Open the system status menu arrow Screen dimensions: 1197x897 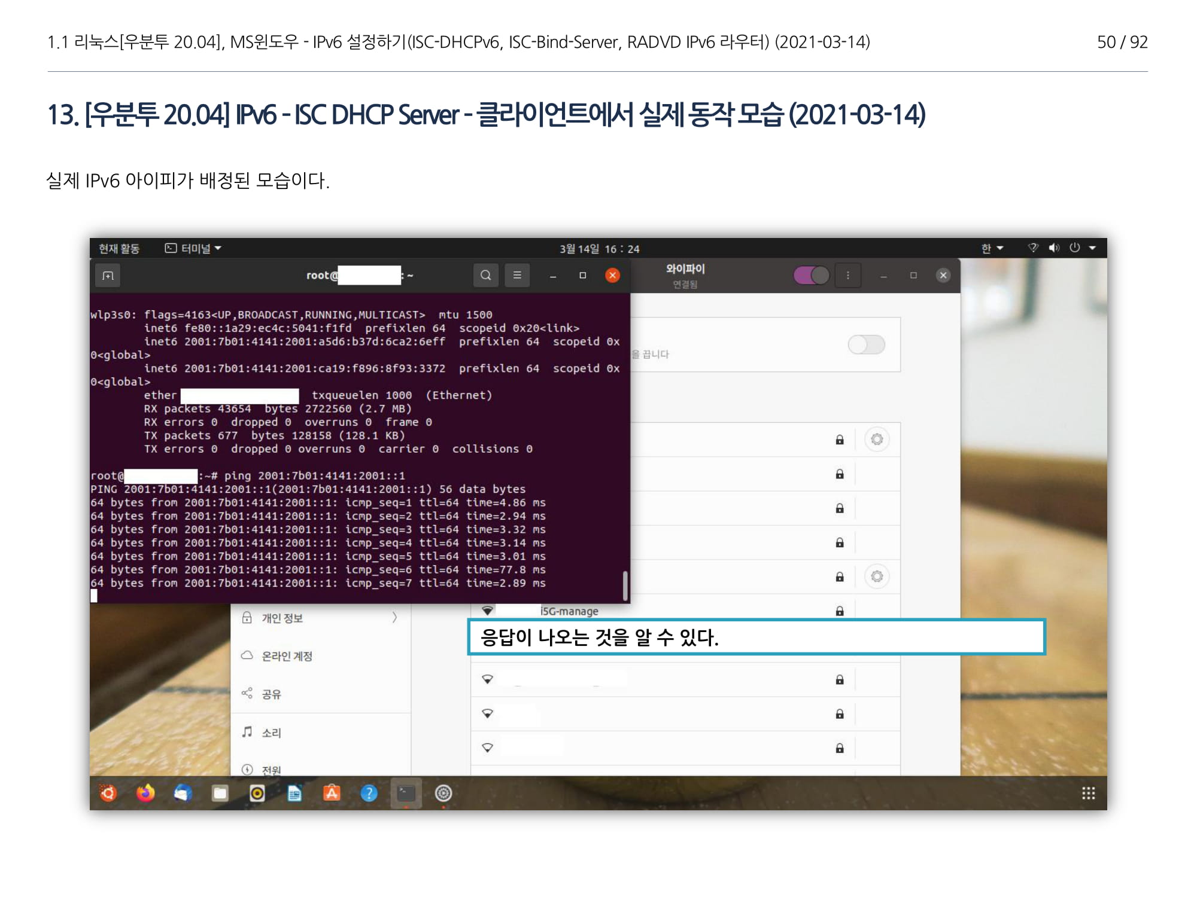1092,248
